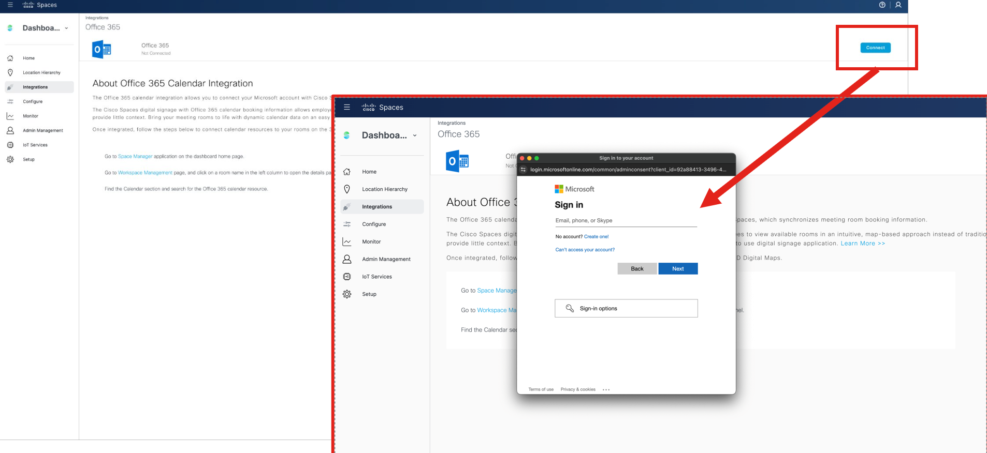
Task: Open the user profile icon in header
Action: (898, 5)
